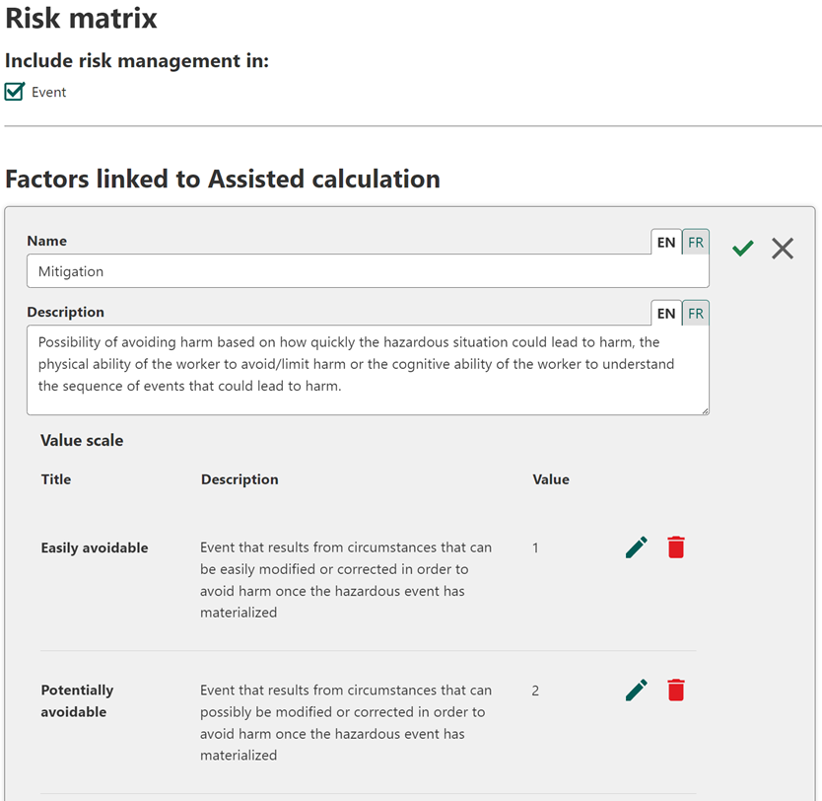822x801 pixels.
Task: Delete the Potentially avoidable value row
Action: pyautogui.click(x=675, y=691)
